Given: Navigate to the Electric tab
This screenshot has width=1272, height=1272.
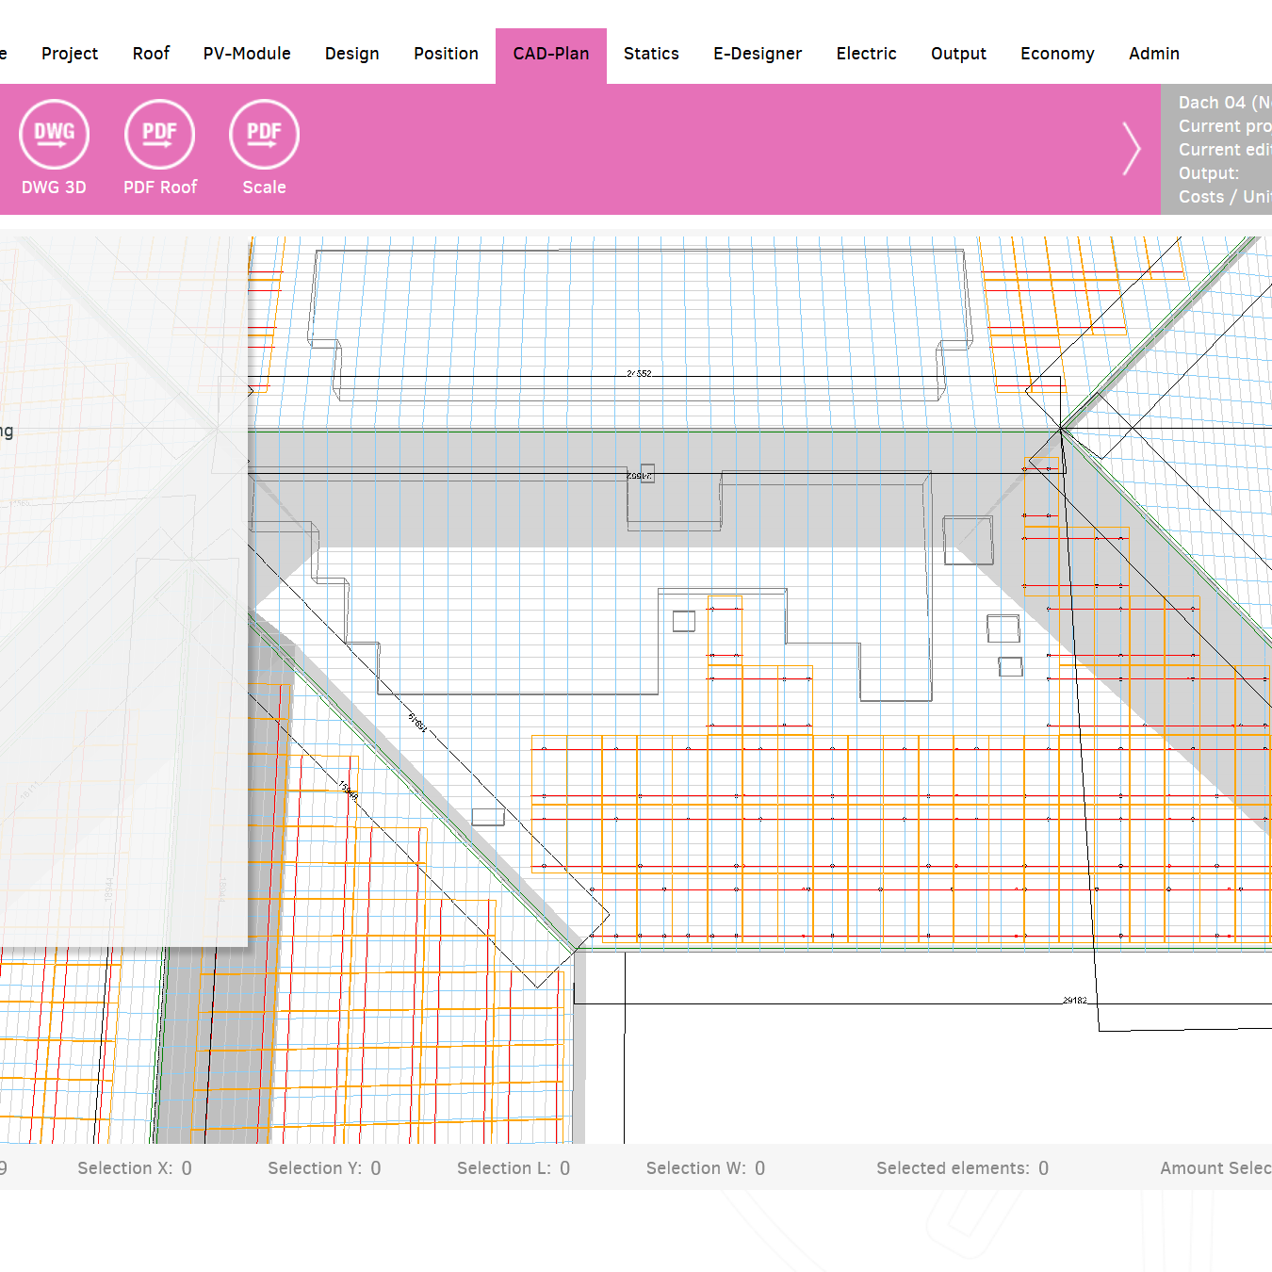Looking at the screenshot, I should 866,54.
